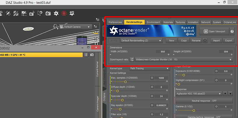Image resolution: width=238 pixels, height=118 pixels.
Task: Click the AUTO Octane toolbar icon
Action: coord(72,13)
